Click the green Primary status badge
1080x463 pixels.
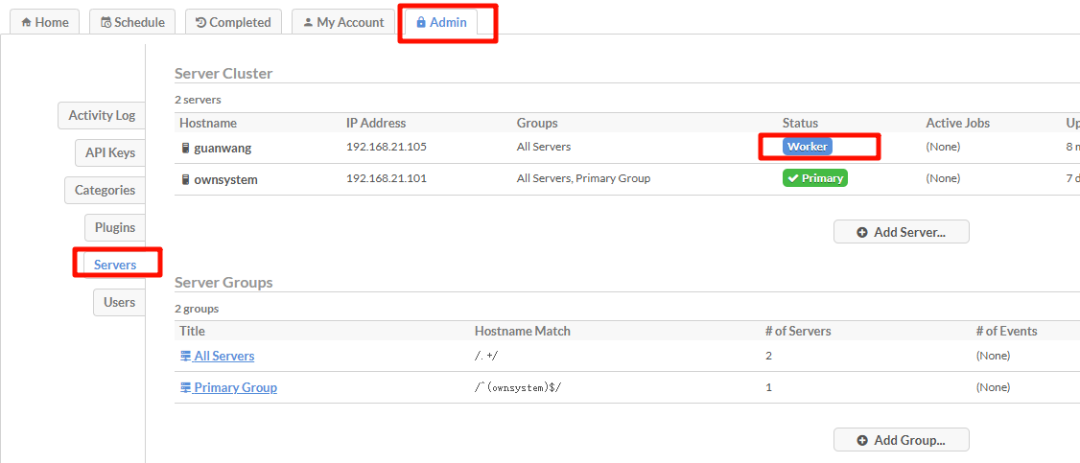[x=814, y=178]
